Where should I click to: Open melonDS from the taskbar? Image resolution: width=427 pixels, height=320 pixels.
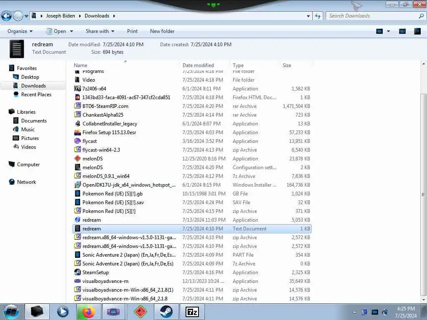pyautogui.click(x=141, y=312)
